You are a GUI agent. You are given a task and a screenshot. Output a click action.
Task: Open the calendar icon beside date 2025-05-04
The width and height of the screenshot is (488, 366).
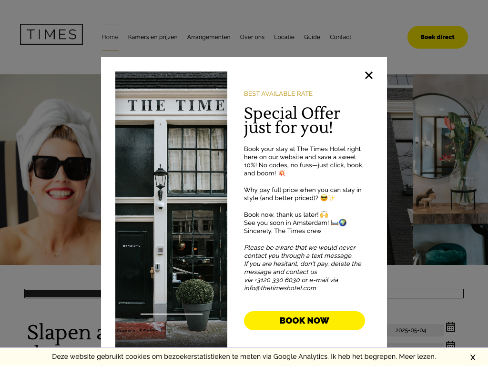point(450,327)
